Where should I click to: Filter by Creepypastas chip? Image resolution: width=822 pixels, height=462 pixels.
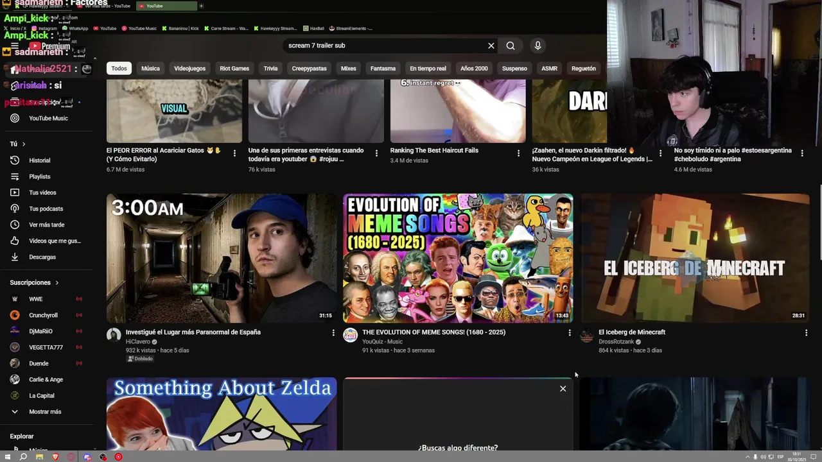pyautogui.click(x=309, y=68)
